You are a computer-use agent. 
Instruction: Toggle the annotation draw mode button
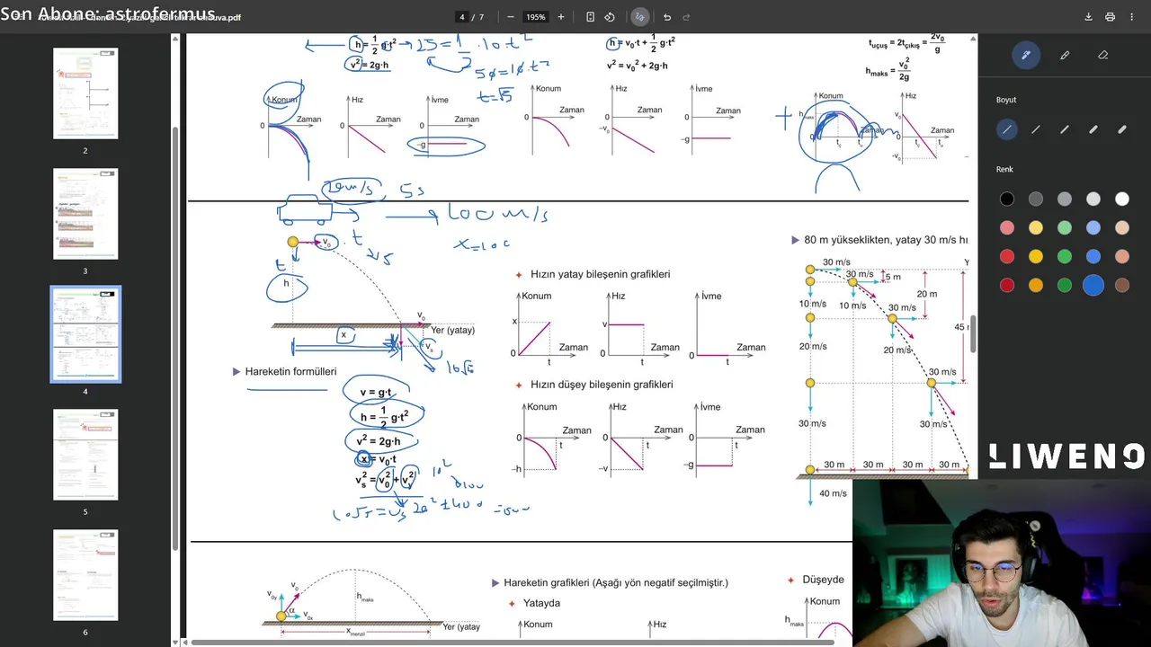coord(639,17)
